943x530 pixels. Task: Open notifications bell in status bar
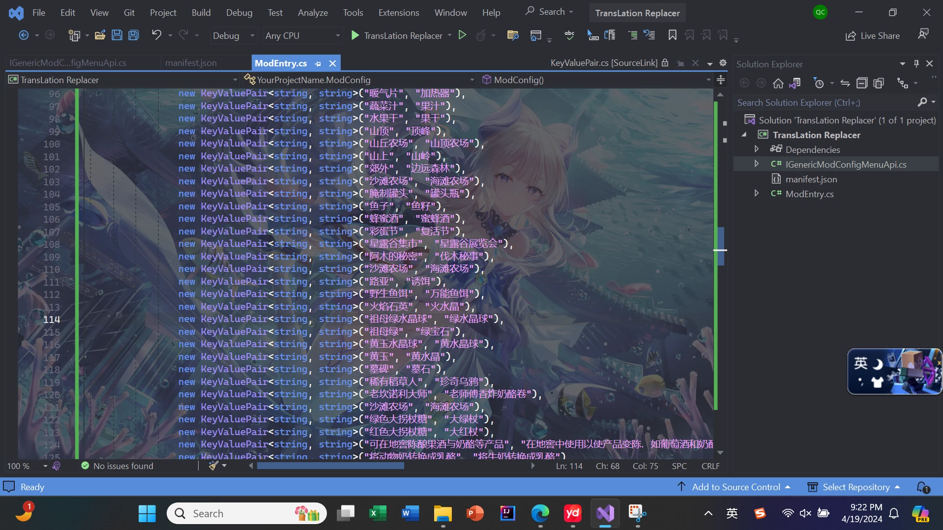pyautogui.click(x=923, y=487)
